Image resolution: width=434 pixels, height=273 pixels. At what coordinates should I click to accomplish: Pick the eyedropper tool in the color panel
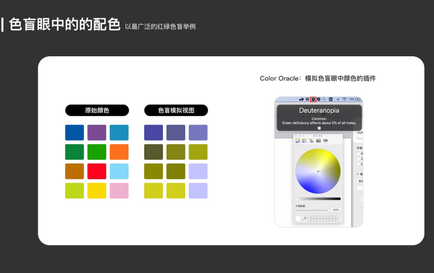click(305, 218)
